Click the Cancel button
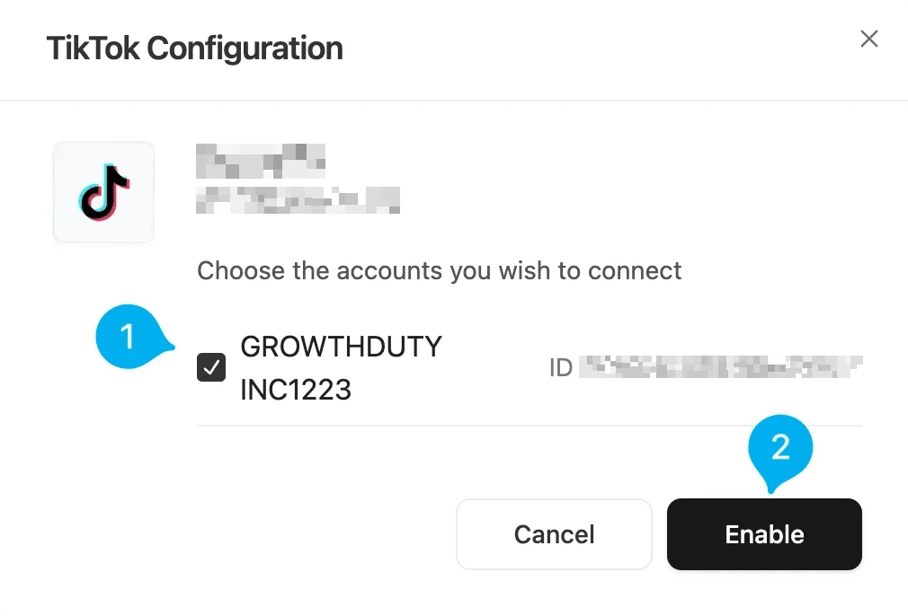Screen dimensions: 908x616 pos(554,534)
